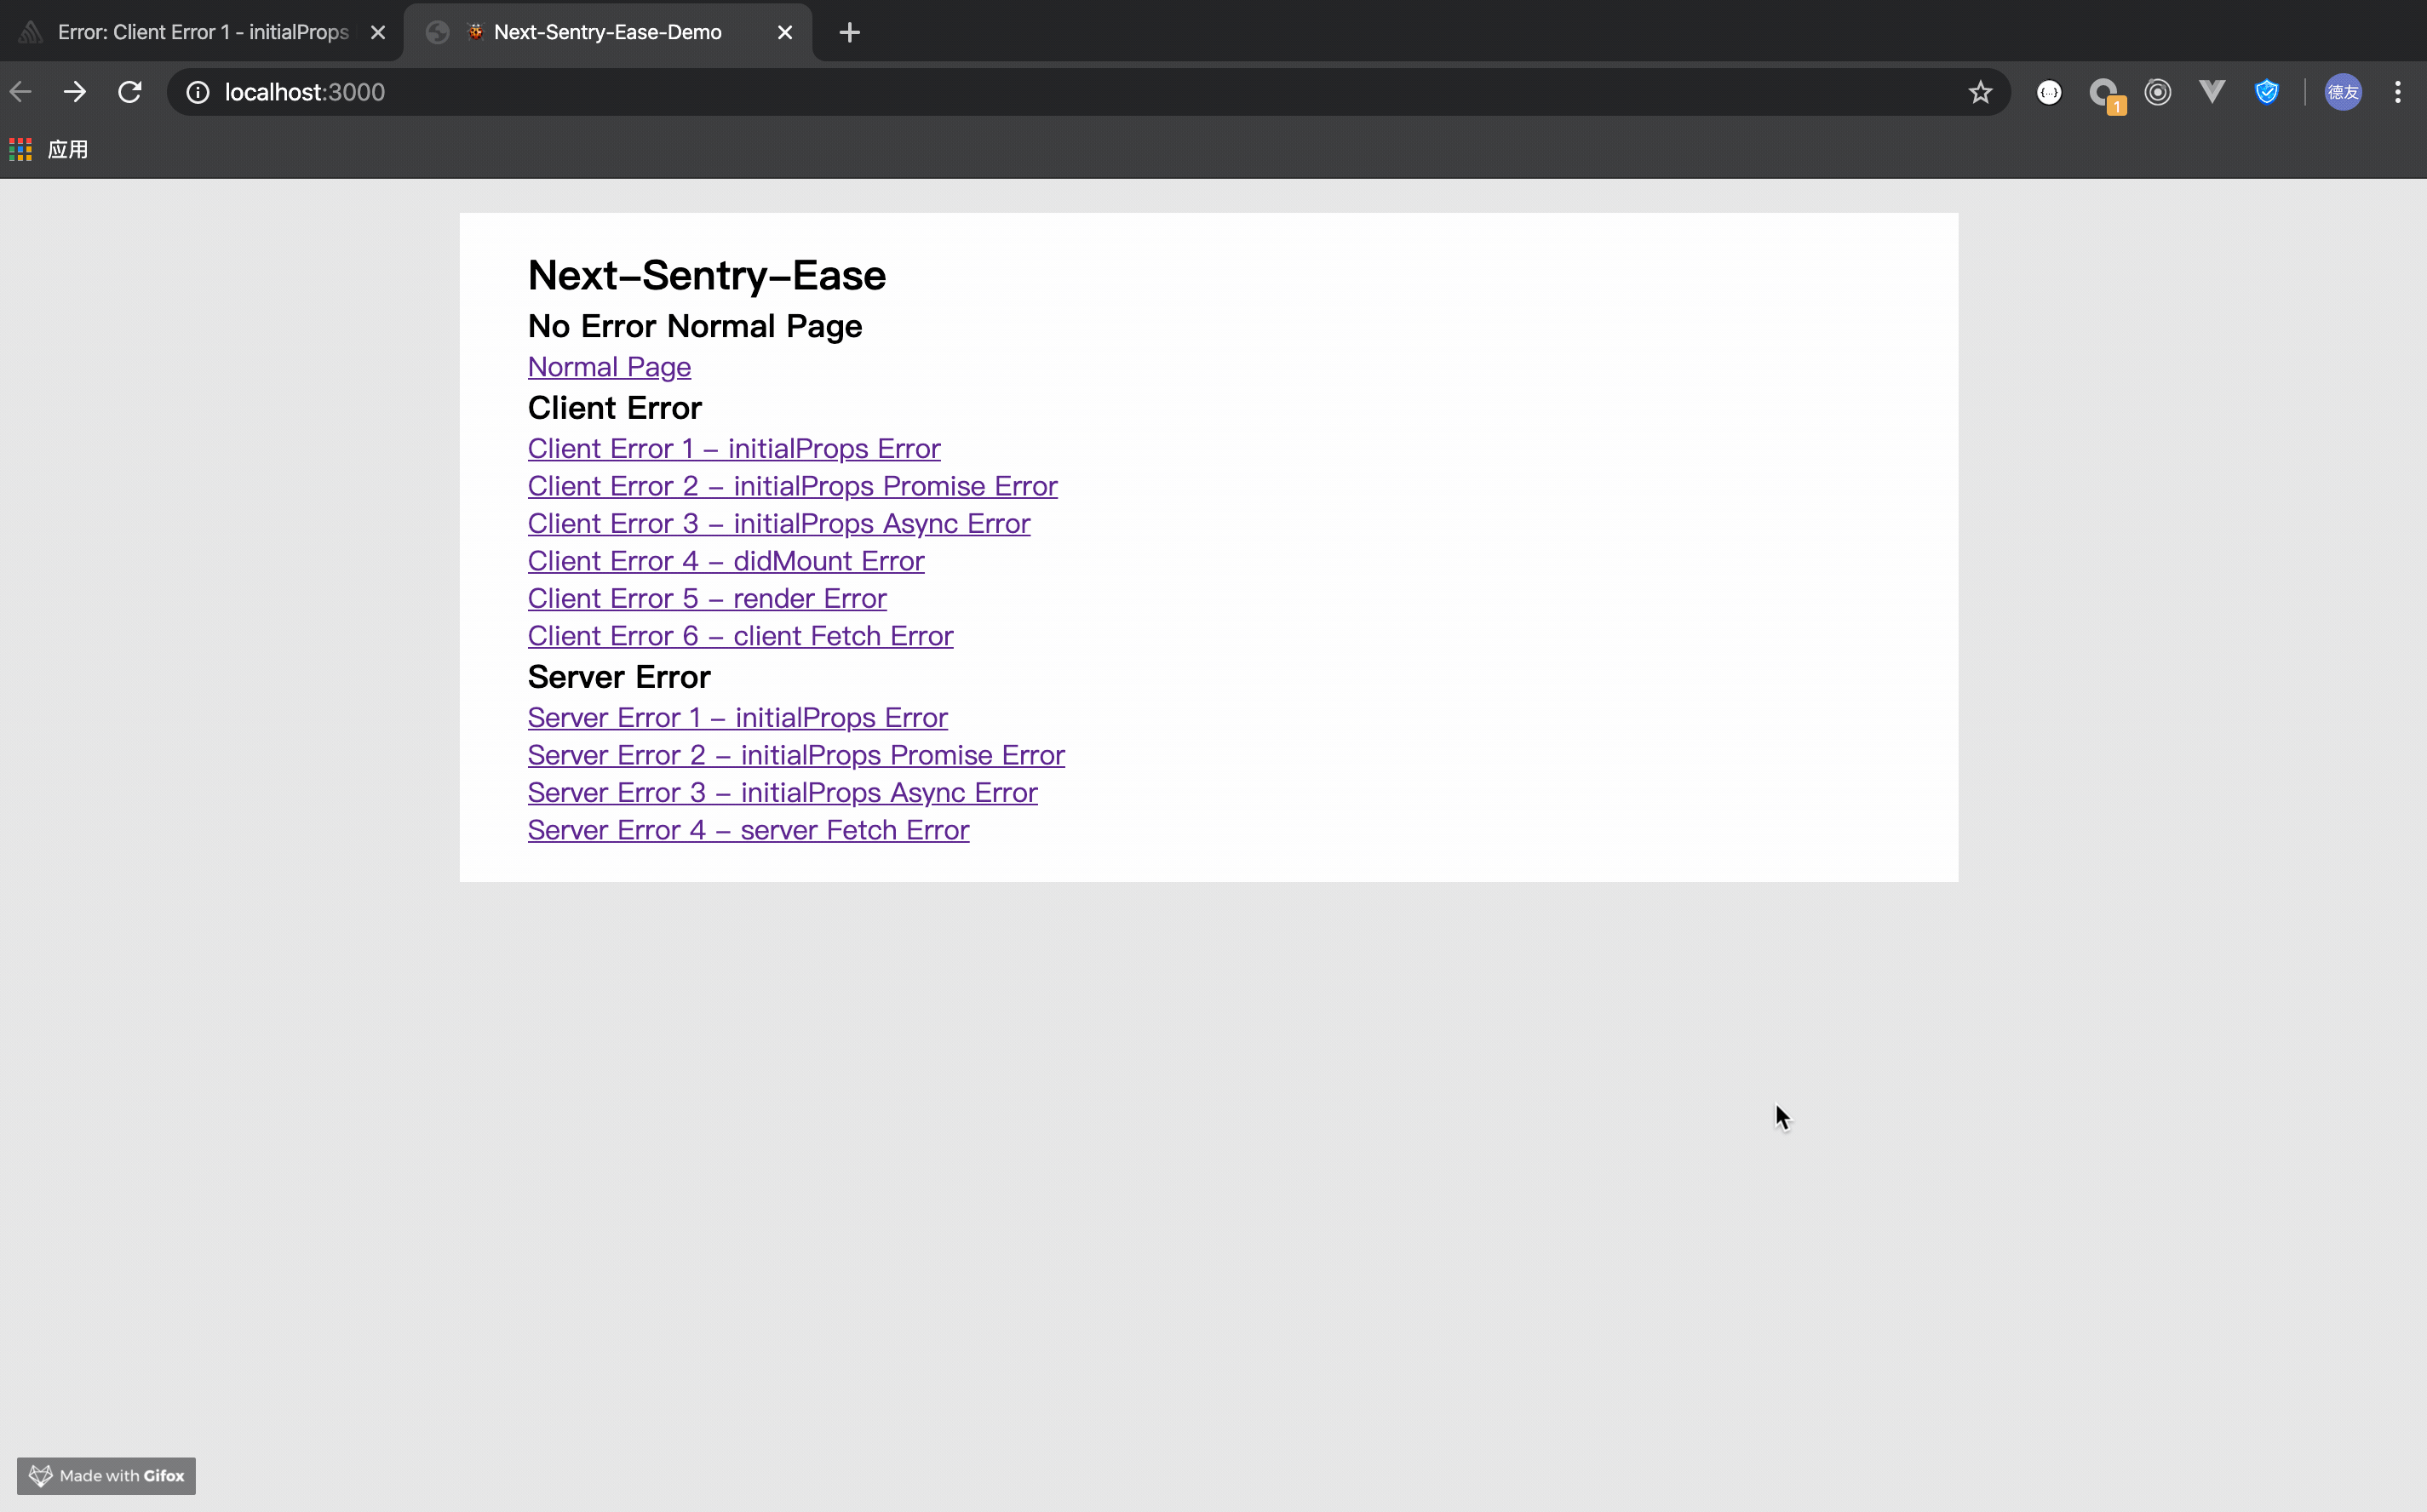2427x1512 pixels.
Task: Open the user profile avatar
Action: [2343, 92]
